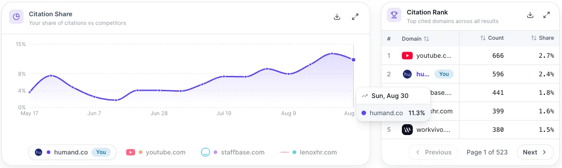Click the count value 441

pos(498,93)
